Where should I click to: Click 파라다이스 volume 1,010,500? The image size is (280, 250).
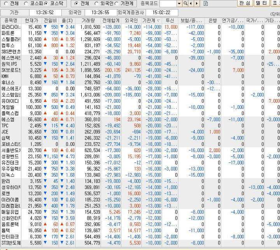click(x=90, y=27)
